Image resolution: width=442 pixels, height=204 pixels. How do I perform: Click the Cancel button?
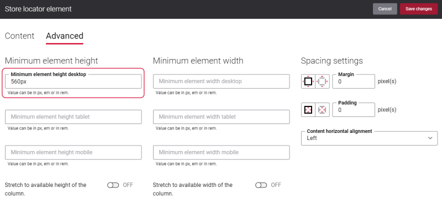[385, 9]
